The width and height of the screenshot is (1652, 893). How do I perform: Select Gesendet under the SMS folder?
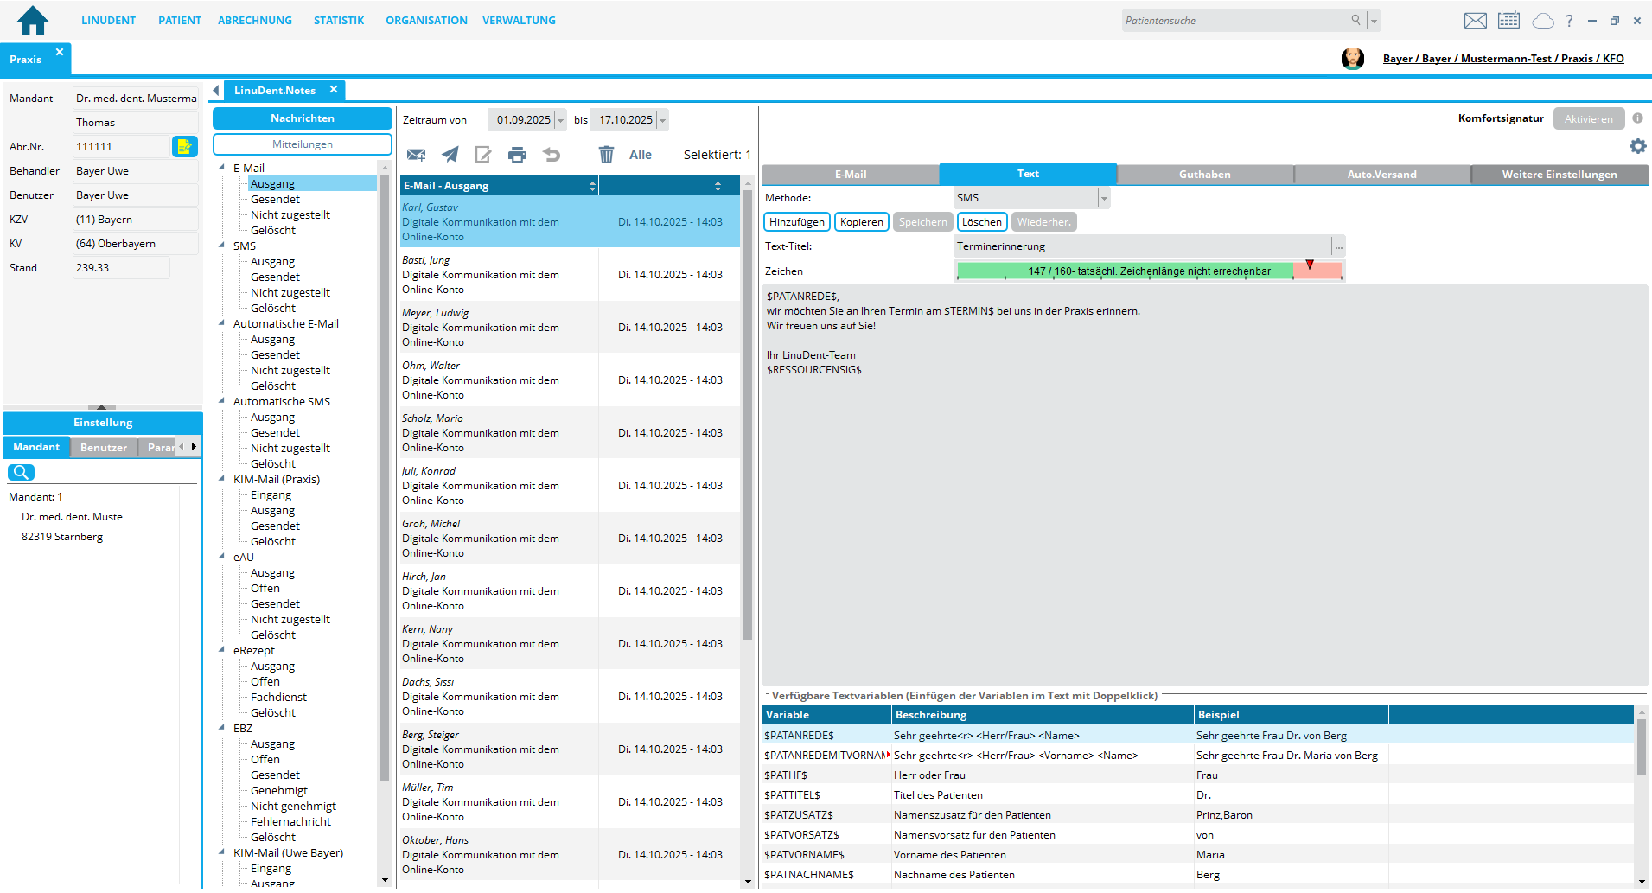click(x=275, y=277)
